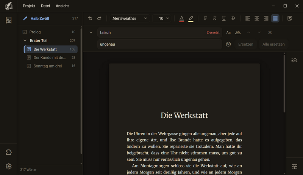Open the plugins puzzle icon in sidebar
The width and height of the screenshot is (303, 175).
click(x=8, y=152)
